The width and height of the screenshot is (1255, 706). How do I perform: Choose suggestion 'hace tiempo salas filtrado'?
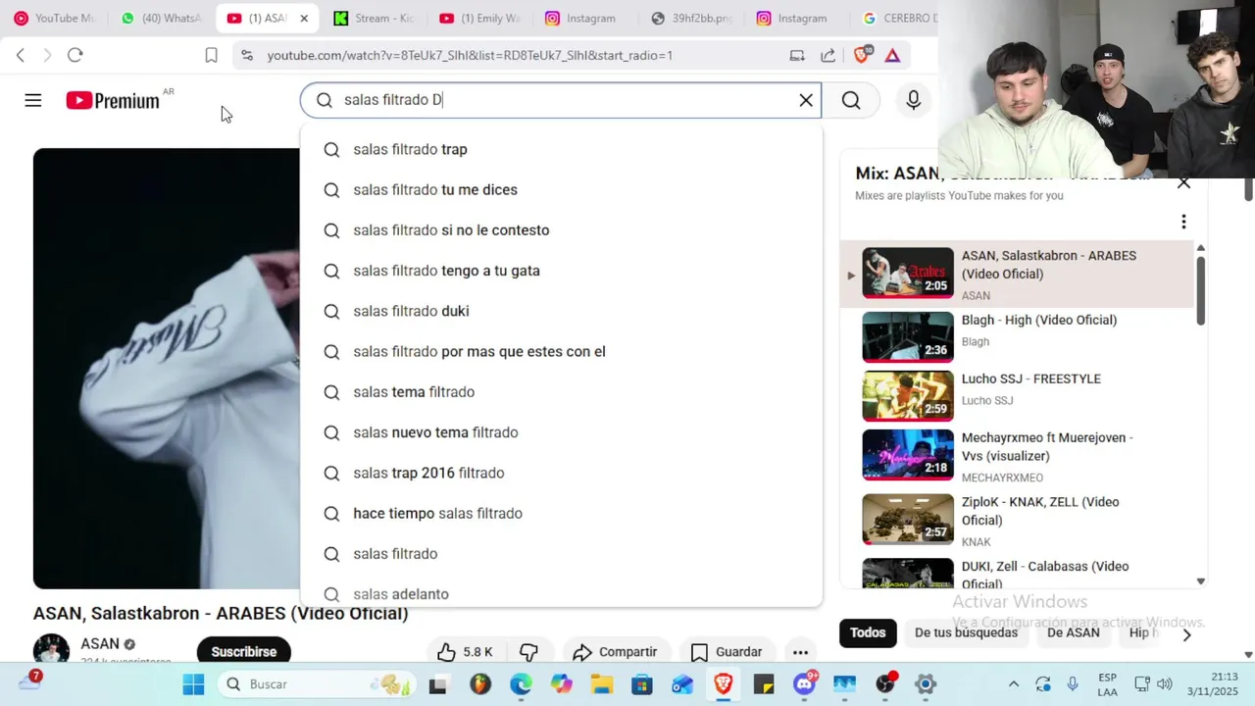click(x=561, y=513)
